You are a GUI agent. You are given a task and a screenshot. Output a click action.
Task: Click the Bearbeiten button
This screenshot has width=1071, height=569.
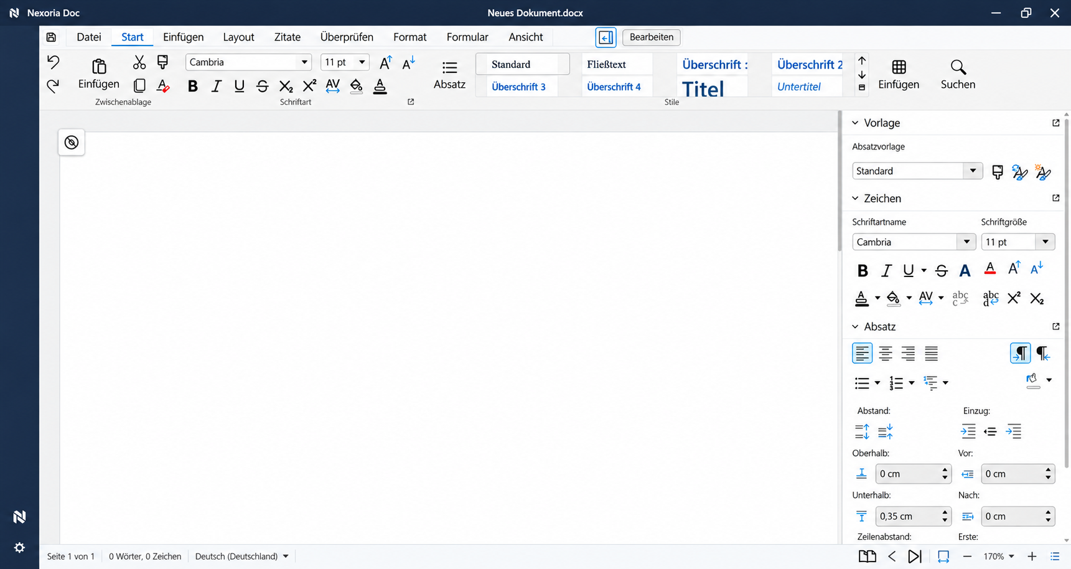point(652,37)
